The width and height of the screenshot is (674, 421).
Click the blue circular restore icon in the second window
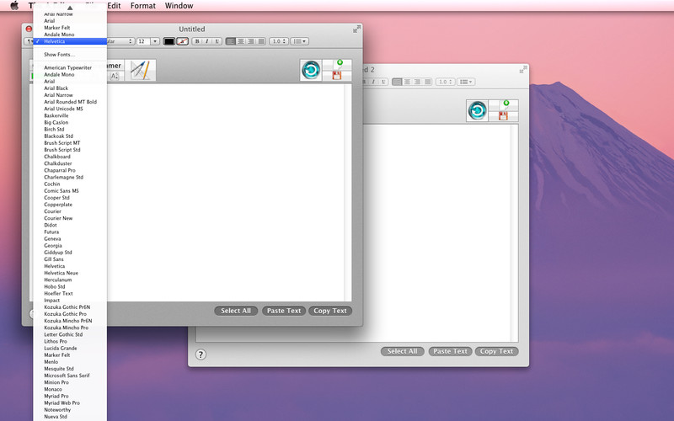click(x=477, y=110)
